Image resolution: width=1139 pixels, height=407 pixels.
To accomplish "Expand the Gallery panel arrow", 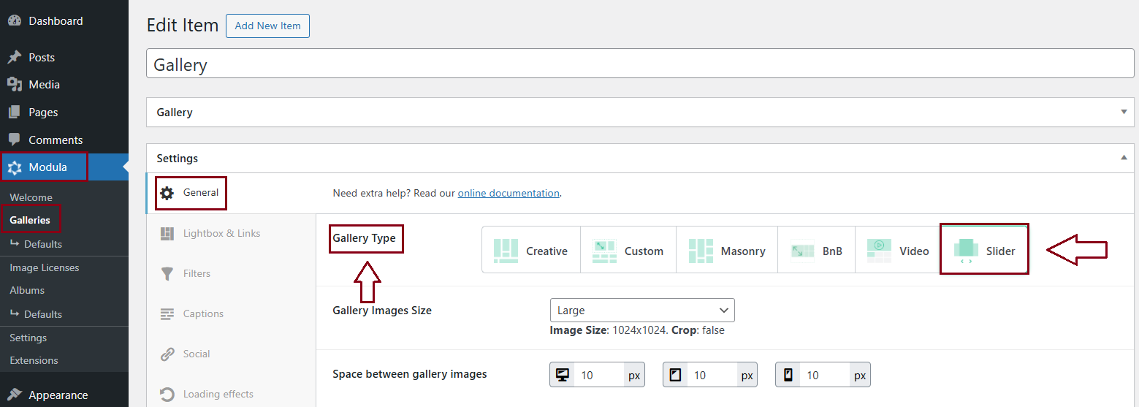I will [x=1124, y=112].
